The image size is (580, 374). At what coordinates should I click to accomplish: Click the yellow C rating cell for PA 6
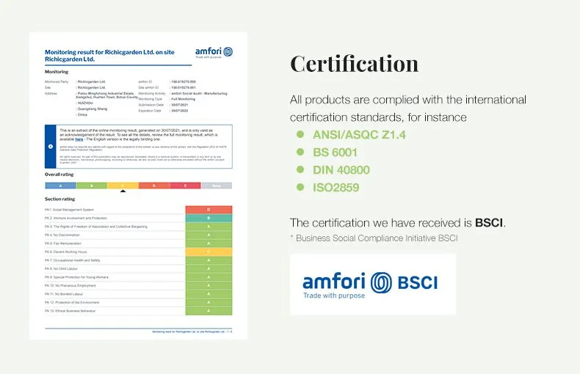click(209, 252)
